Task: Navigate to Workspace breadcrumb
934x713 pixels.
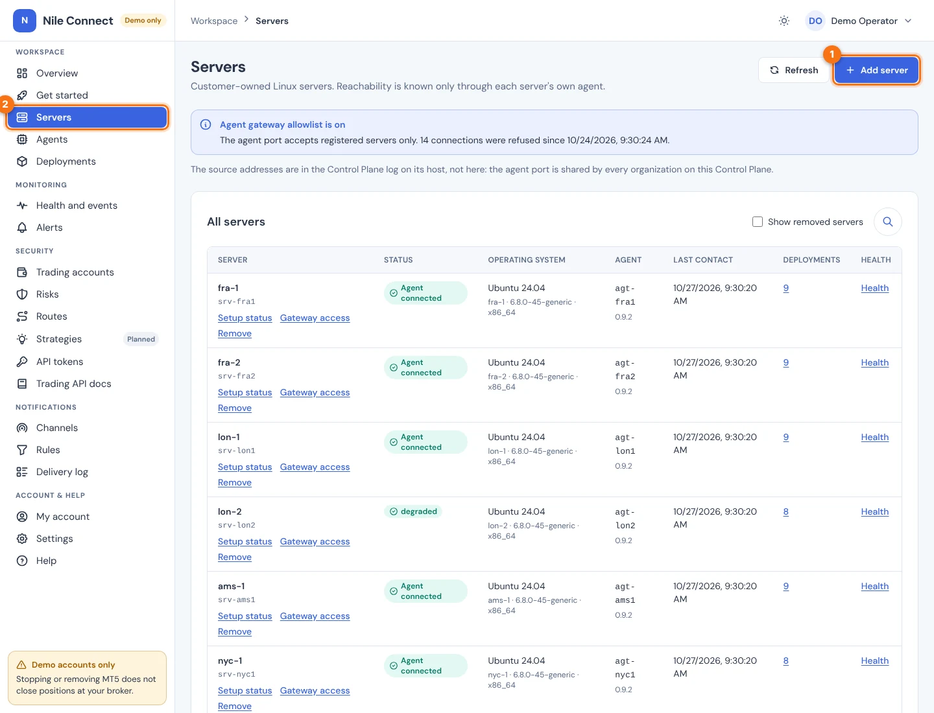Action: (214, 21)
